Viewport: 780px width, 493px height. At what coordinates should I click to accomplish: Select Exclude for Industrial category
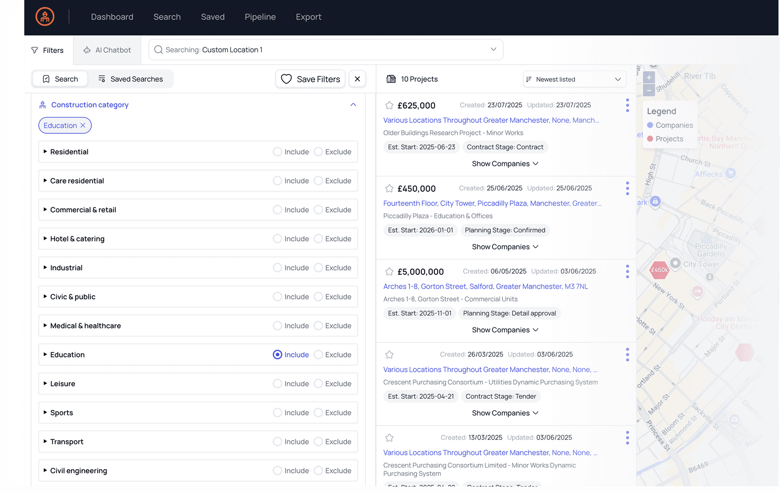pos(318,268)
